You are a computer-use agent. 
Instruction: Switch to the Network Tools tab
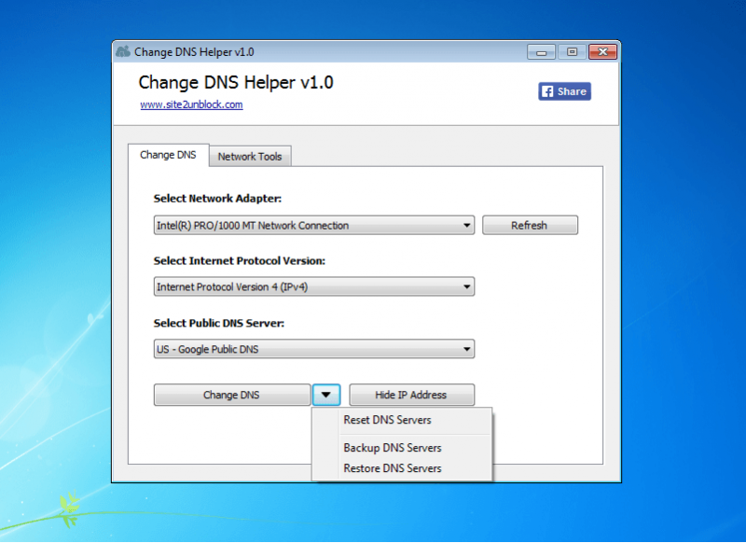[x=250, y=157]
